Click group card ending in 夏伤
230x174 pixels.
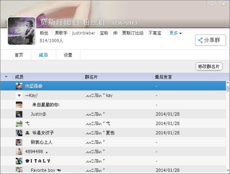(100, 133)
